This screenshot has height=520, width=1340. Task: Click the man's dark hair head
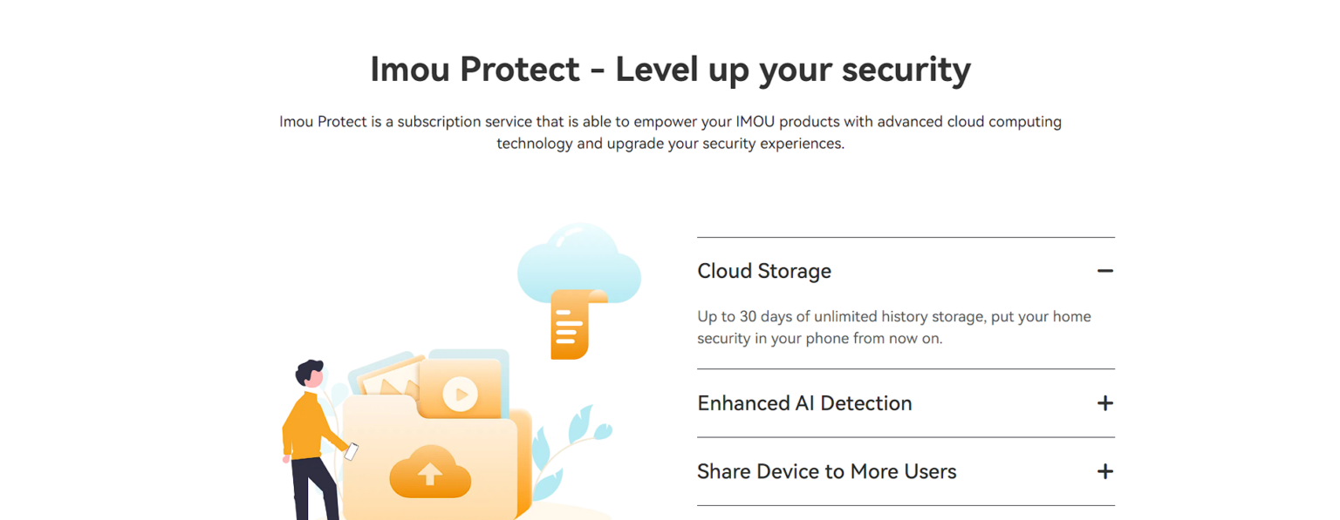(x=309, y=373)
